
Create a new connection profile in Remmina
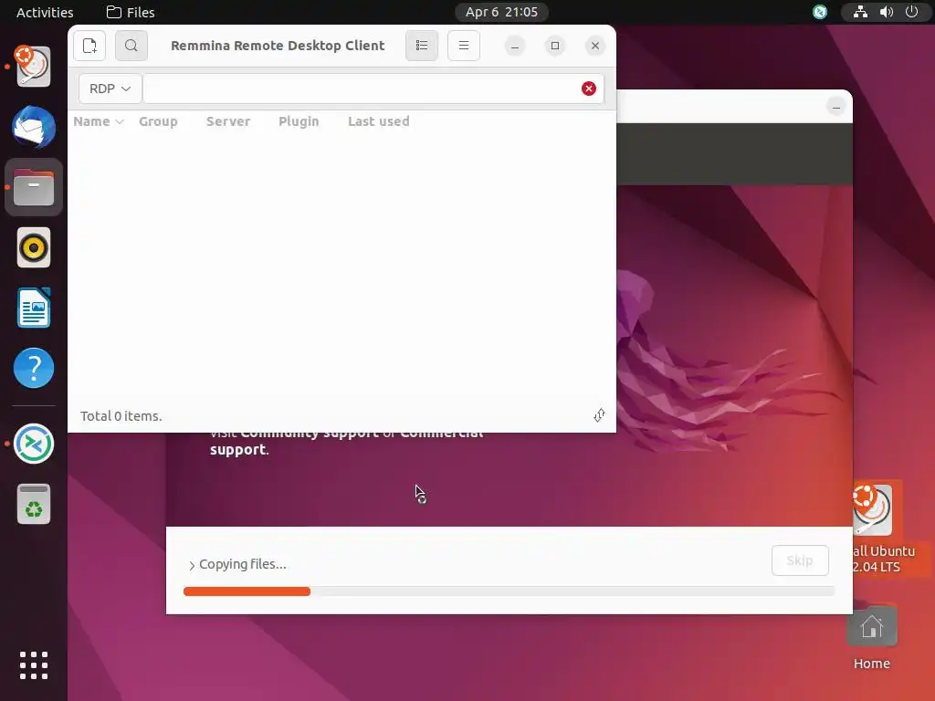pyautogui.click(x=89, y=46)
